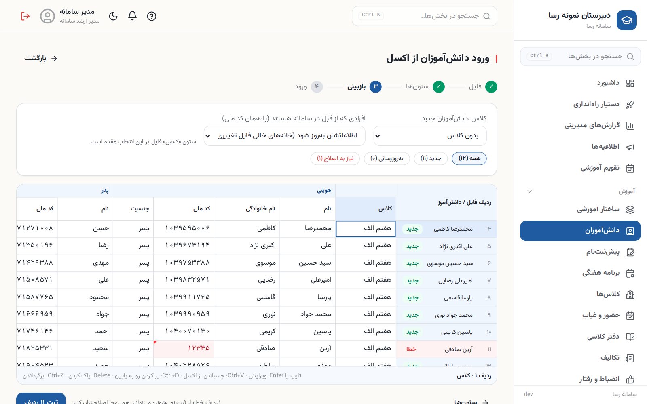Open تکالیف sidebar item

(x=580, y=358)
